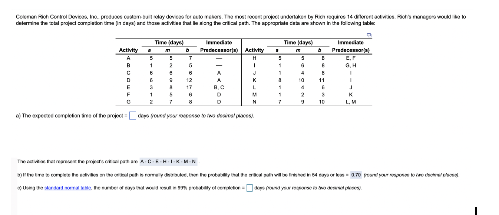Image resolution: width=499 pixels, height=215 pixels.
Task: Click the left Time (days) column header
Action: [169, 43]
